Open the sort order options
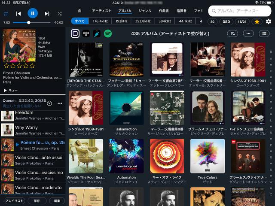Screen dimensions: 275x206 [x=232, y=33]
